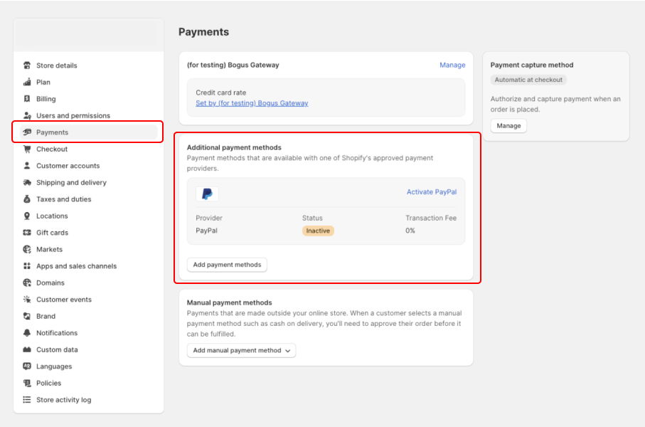
Task: Open the Store activity log page
Action: [64, 400]
